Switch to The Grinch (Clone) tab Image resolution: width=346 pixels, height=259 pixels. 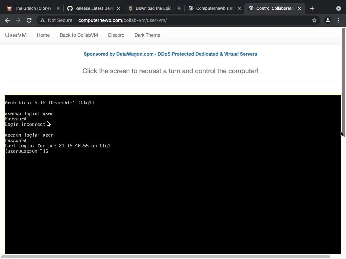coord(33,8)
